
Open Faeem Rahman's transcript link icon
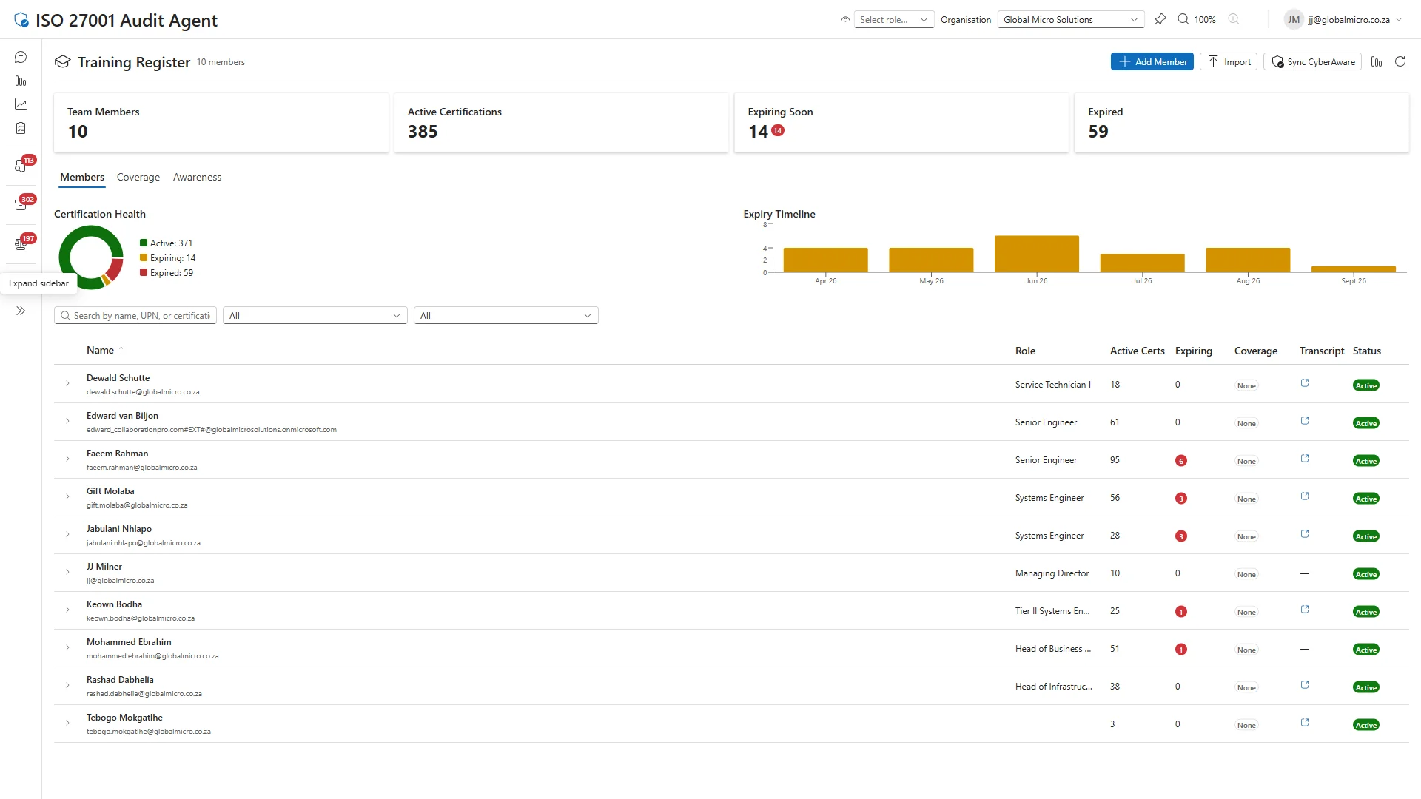[x=1304, y=459]
